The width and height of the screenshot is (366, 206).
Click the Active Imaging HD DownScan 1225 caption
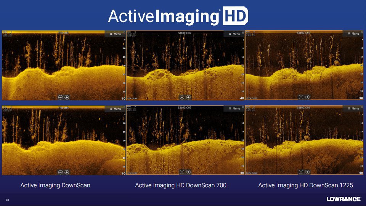pyautogui.click(x=305, y=185)
